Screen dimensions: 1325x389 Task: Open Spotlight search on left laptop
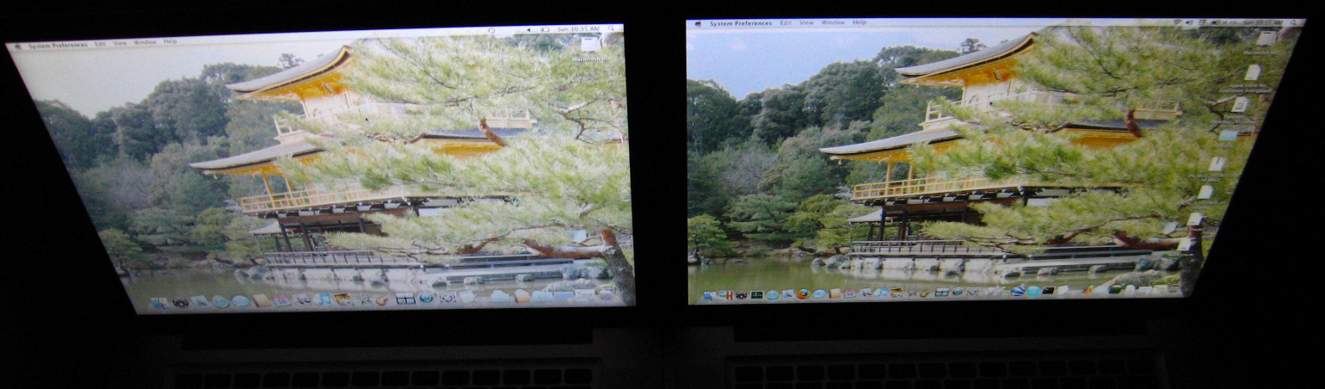(611, 28)
